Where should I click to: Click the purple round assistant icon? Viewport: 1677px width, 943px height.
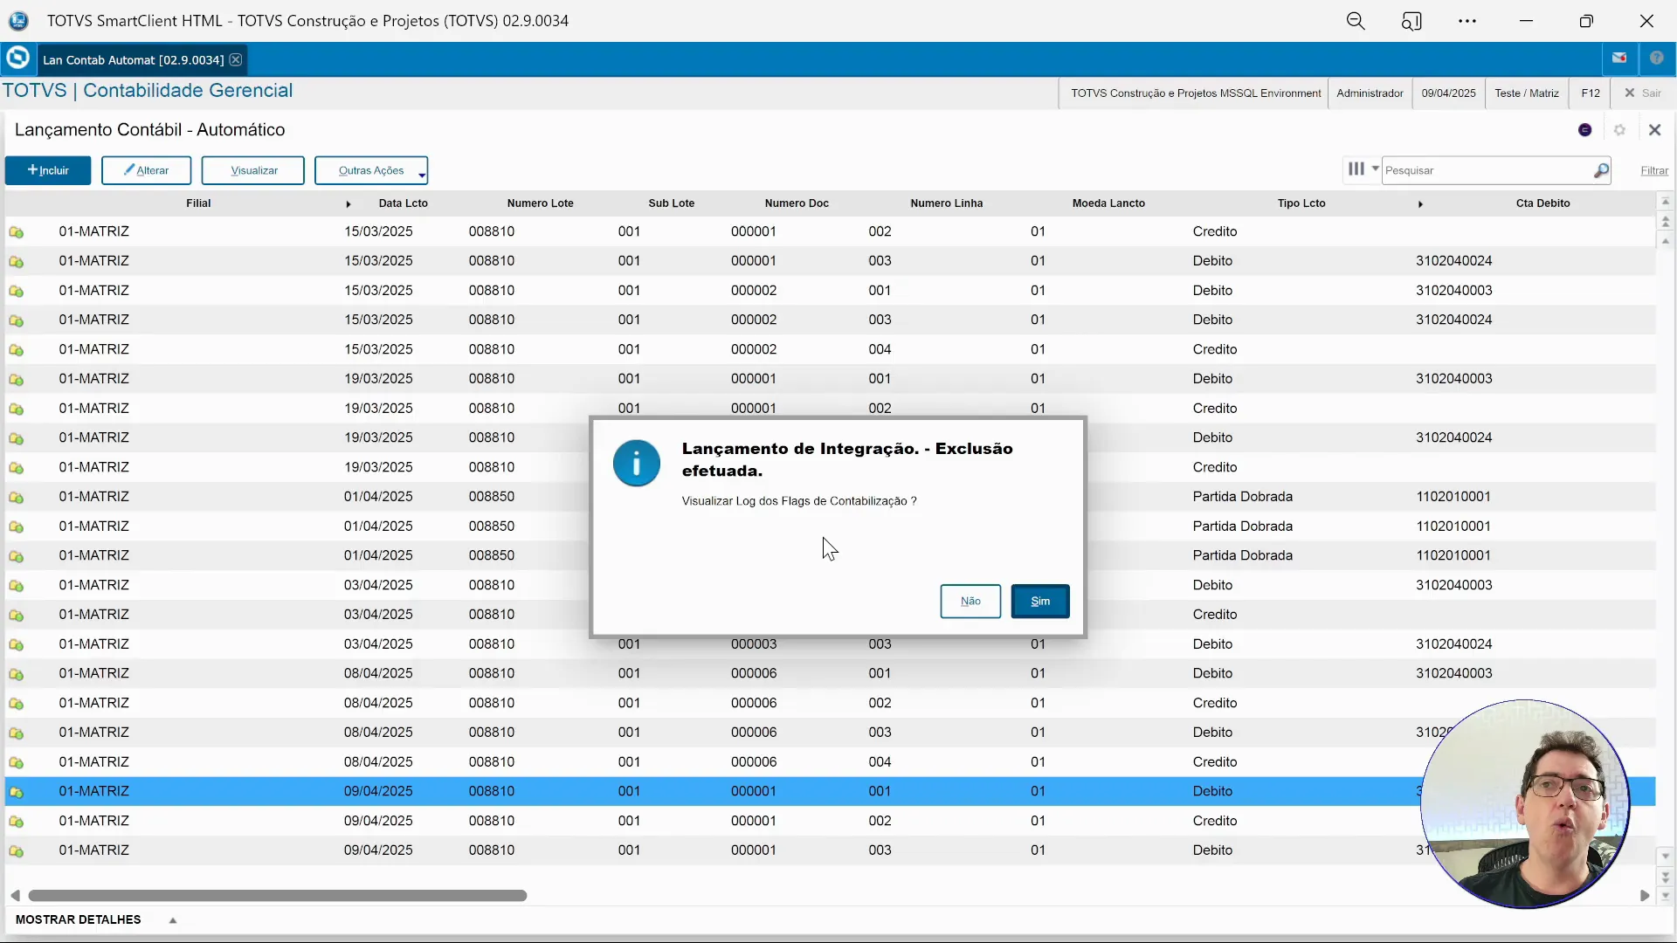1584,130
